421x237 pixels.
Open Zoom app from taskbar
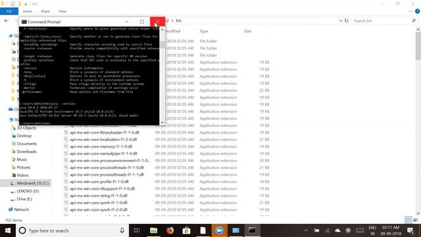(x=219, y=230)
